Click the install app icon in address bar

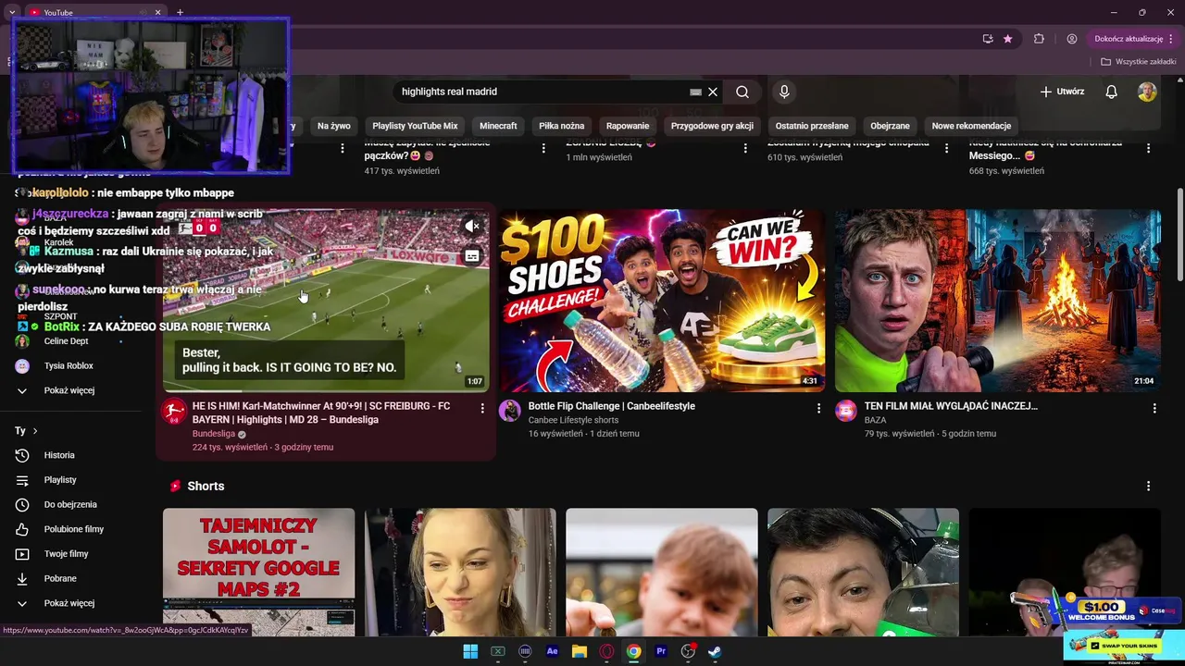click(x=988, y=39)
